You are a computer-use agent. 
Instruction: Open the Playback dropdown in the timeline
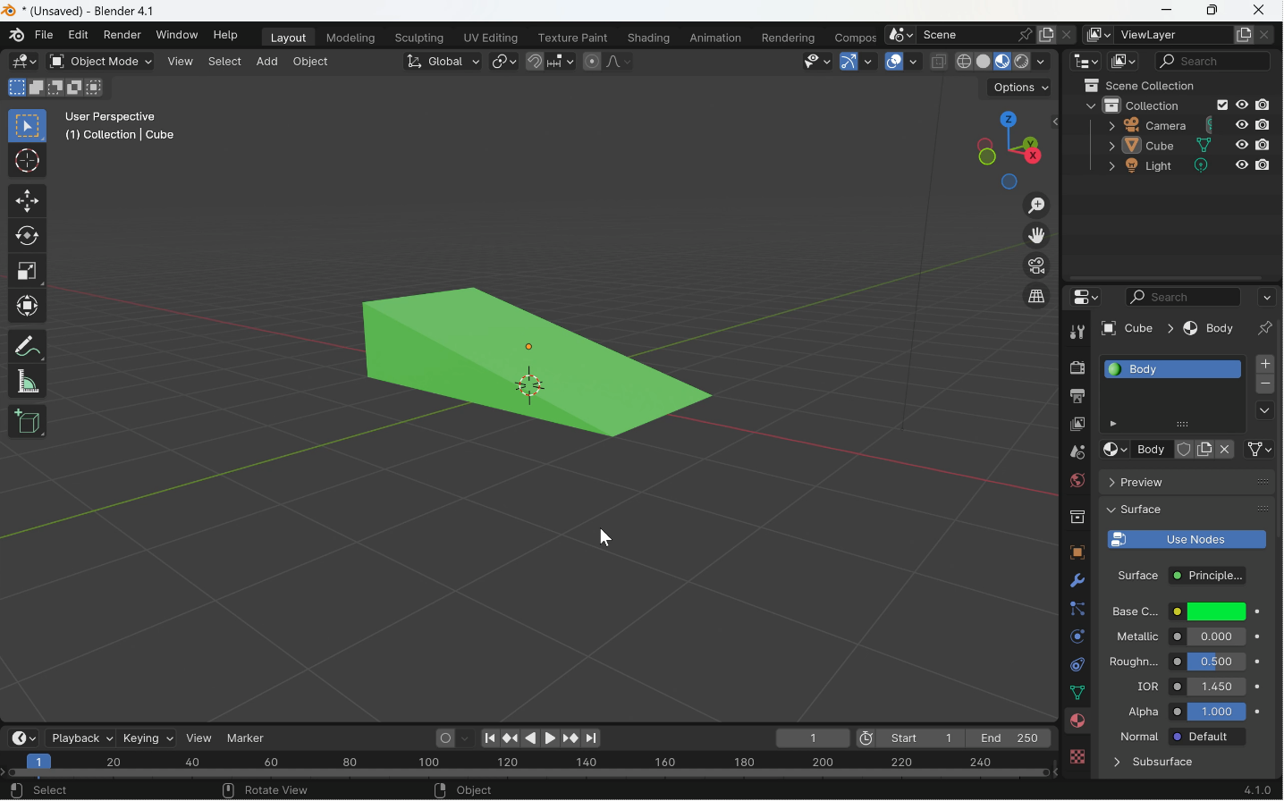(81, 738)
